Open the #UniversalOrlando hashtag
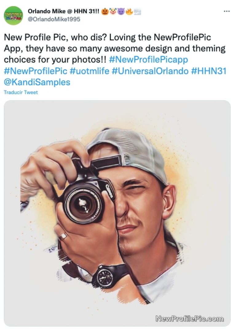The width and height of the screenshot is (236, 331). [x=150, y=71]
